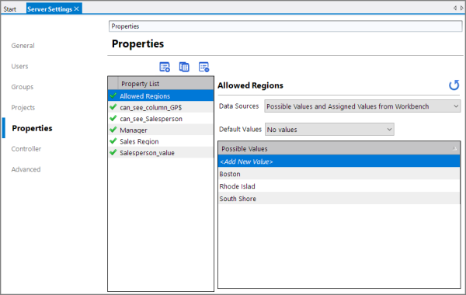The width and height of the screenshot is (466, 295).
Task: Click the green check beside can_see_Salesperson
Action: 113,119
